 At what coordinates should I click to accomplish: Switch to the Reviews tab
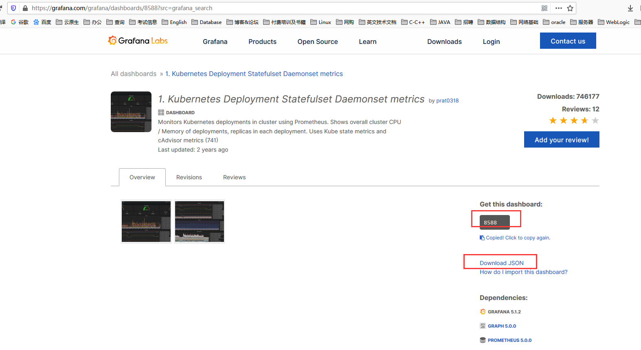(234, 177)
